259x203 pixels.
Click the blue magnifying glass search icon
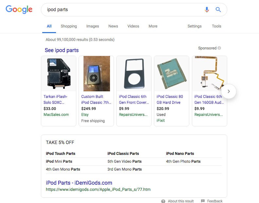(x=218, y=9)
